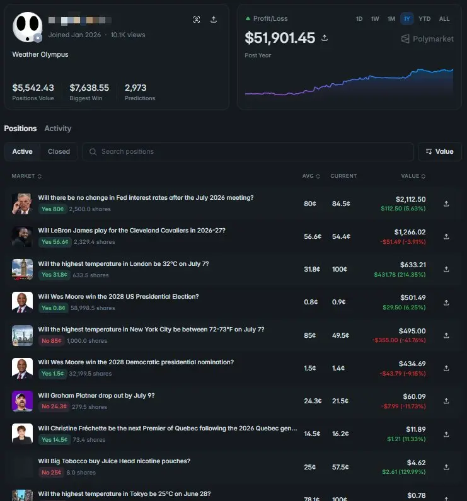This screenshot has width=467, height=501.
Task: Open Wes Moore Democratic nomination market
Action: [x=136, y=362]
